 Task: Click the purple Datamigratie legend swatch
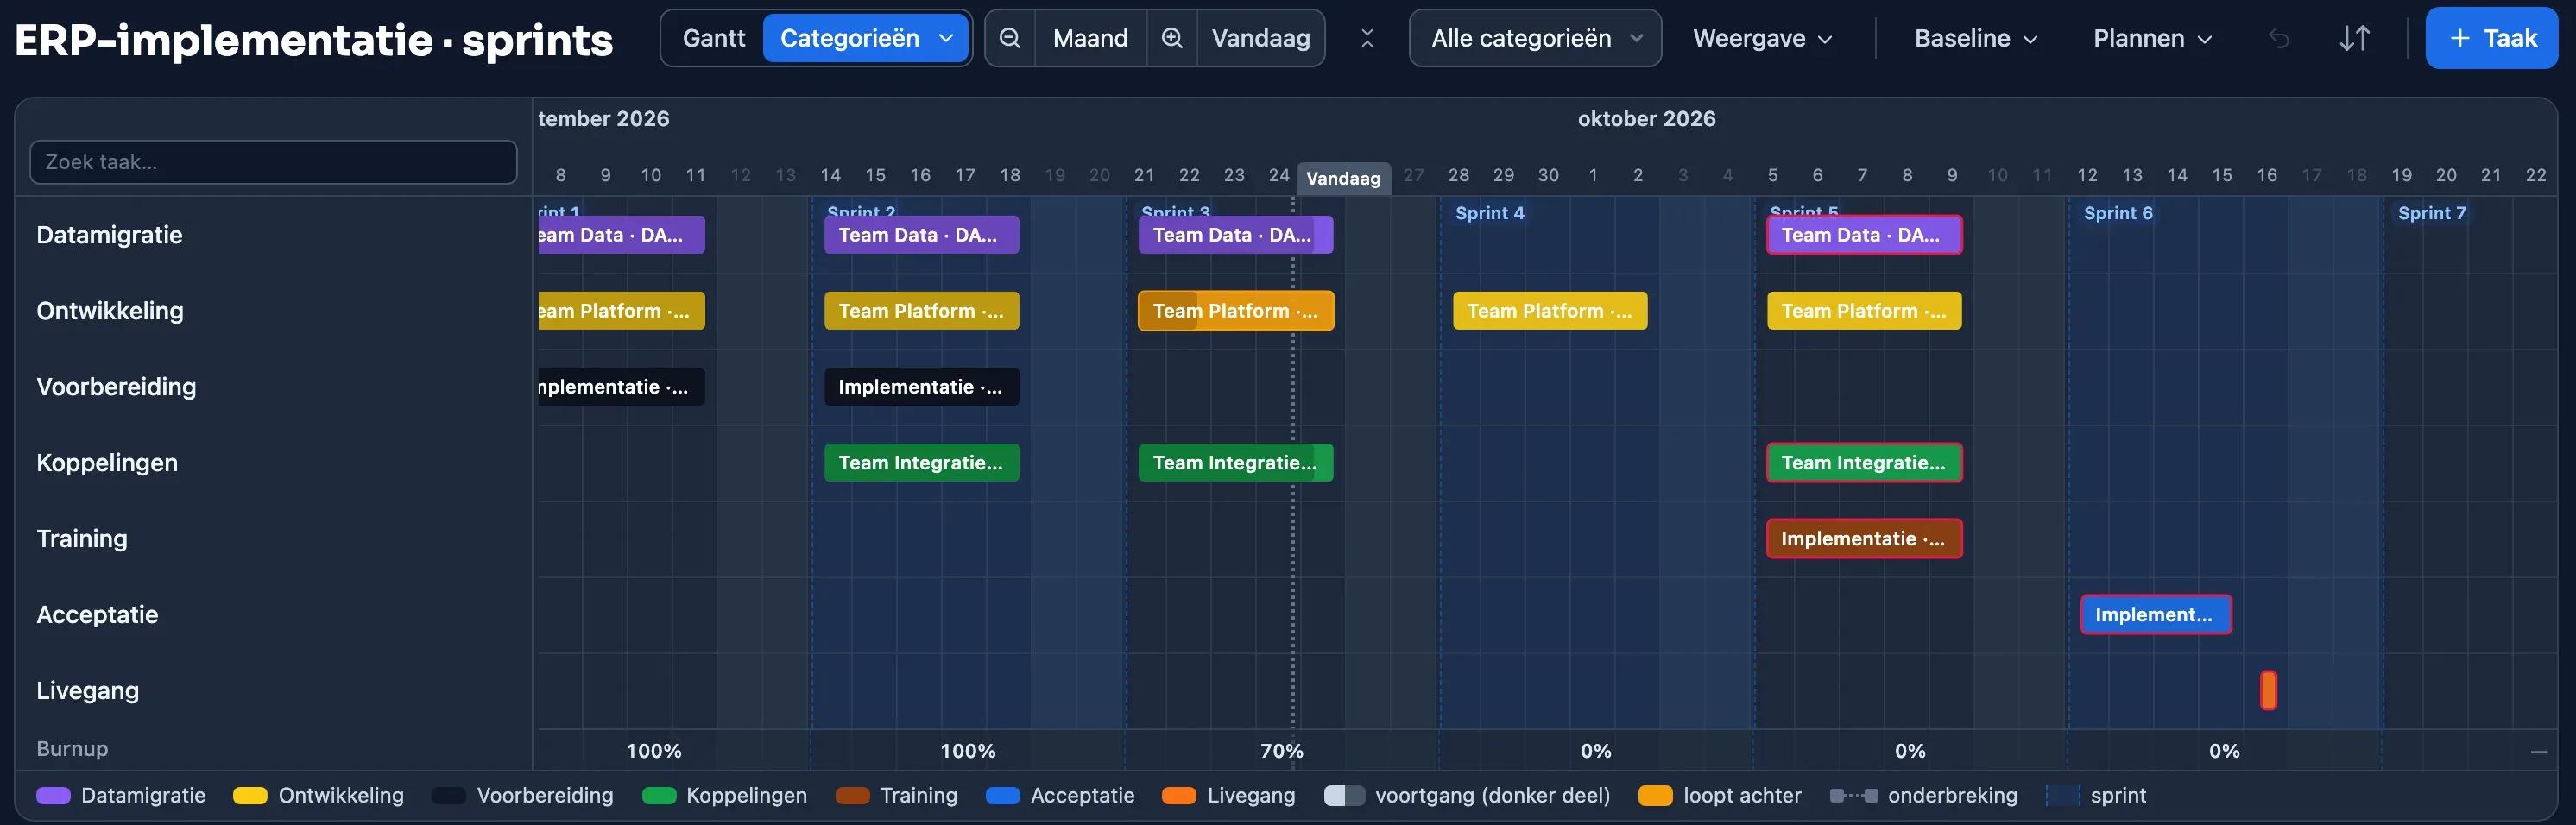(x=53, y=796)
